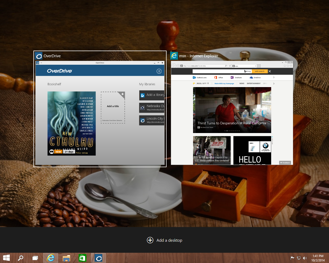Click Add a desktop
The image size is (329, 263).
[x=164, y=240]
